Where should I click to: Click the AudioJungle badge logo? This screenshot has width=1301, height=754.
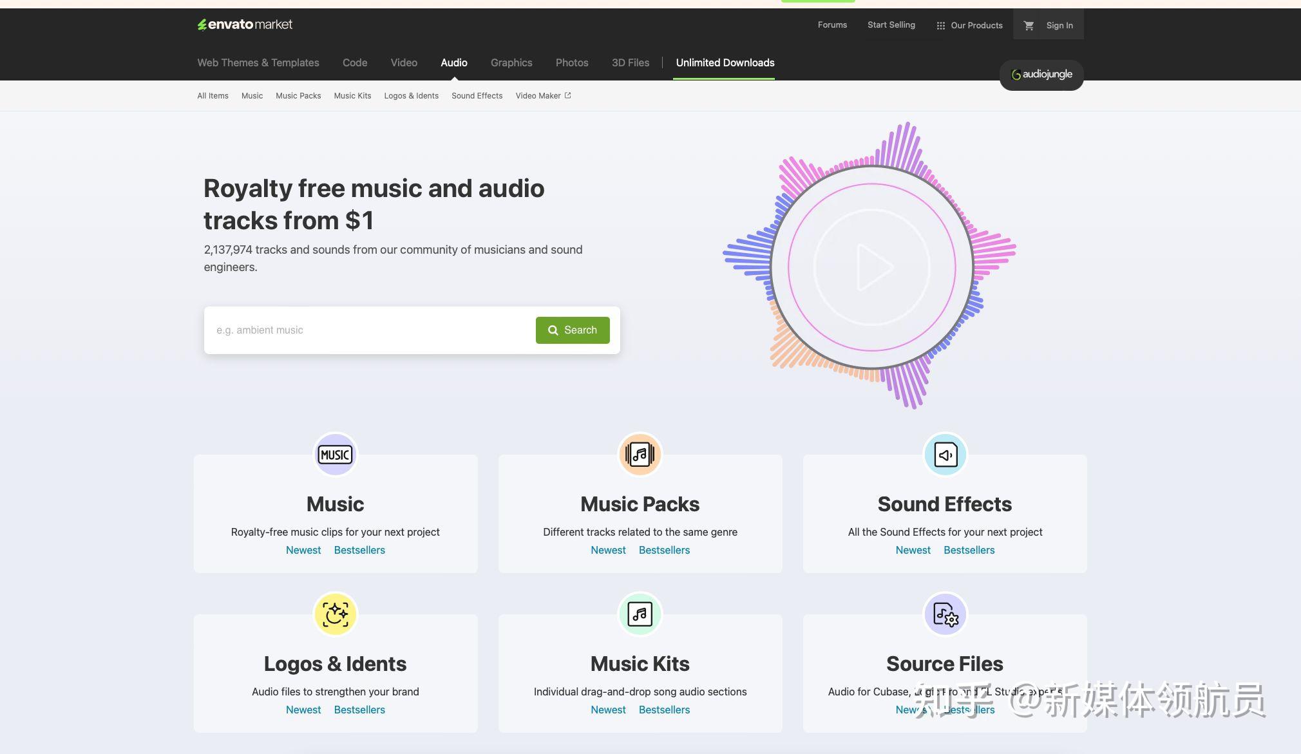pyautogui.click(x=1041, y=75)
